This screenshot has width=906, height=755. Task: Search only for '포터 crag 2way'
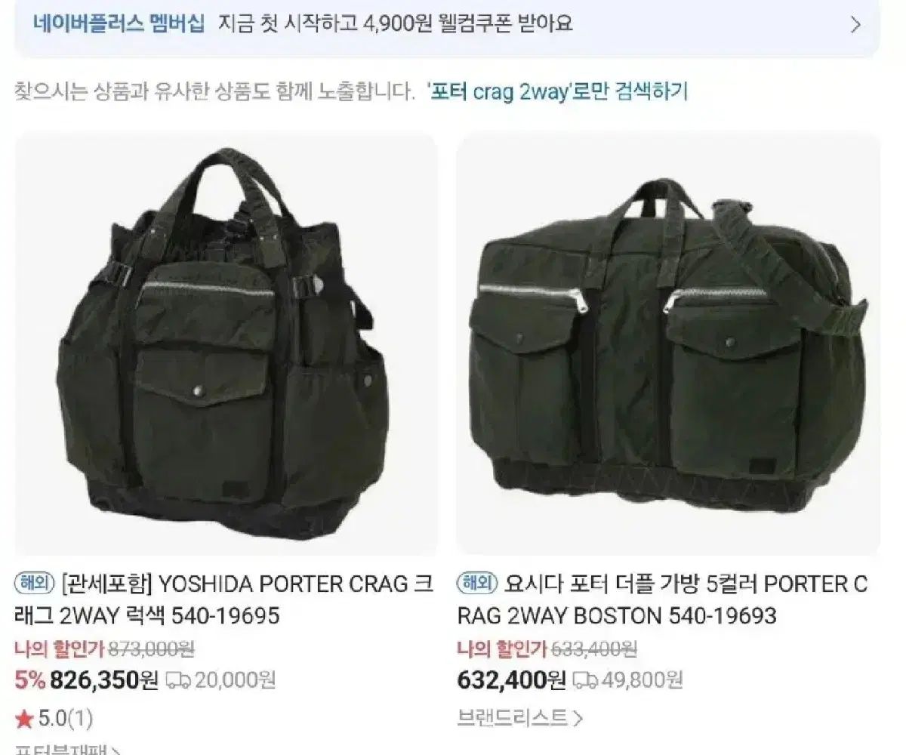point(558,92)
